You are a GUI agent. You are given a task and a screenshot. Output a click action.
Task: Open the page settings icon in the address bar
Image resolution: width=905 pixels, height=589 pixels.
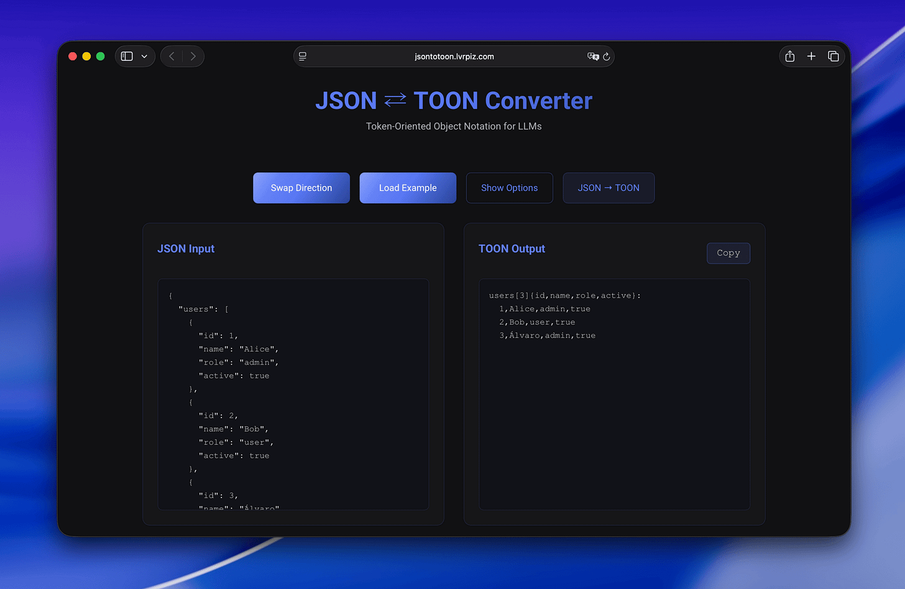coord(303,56)
